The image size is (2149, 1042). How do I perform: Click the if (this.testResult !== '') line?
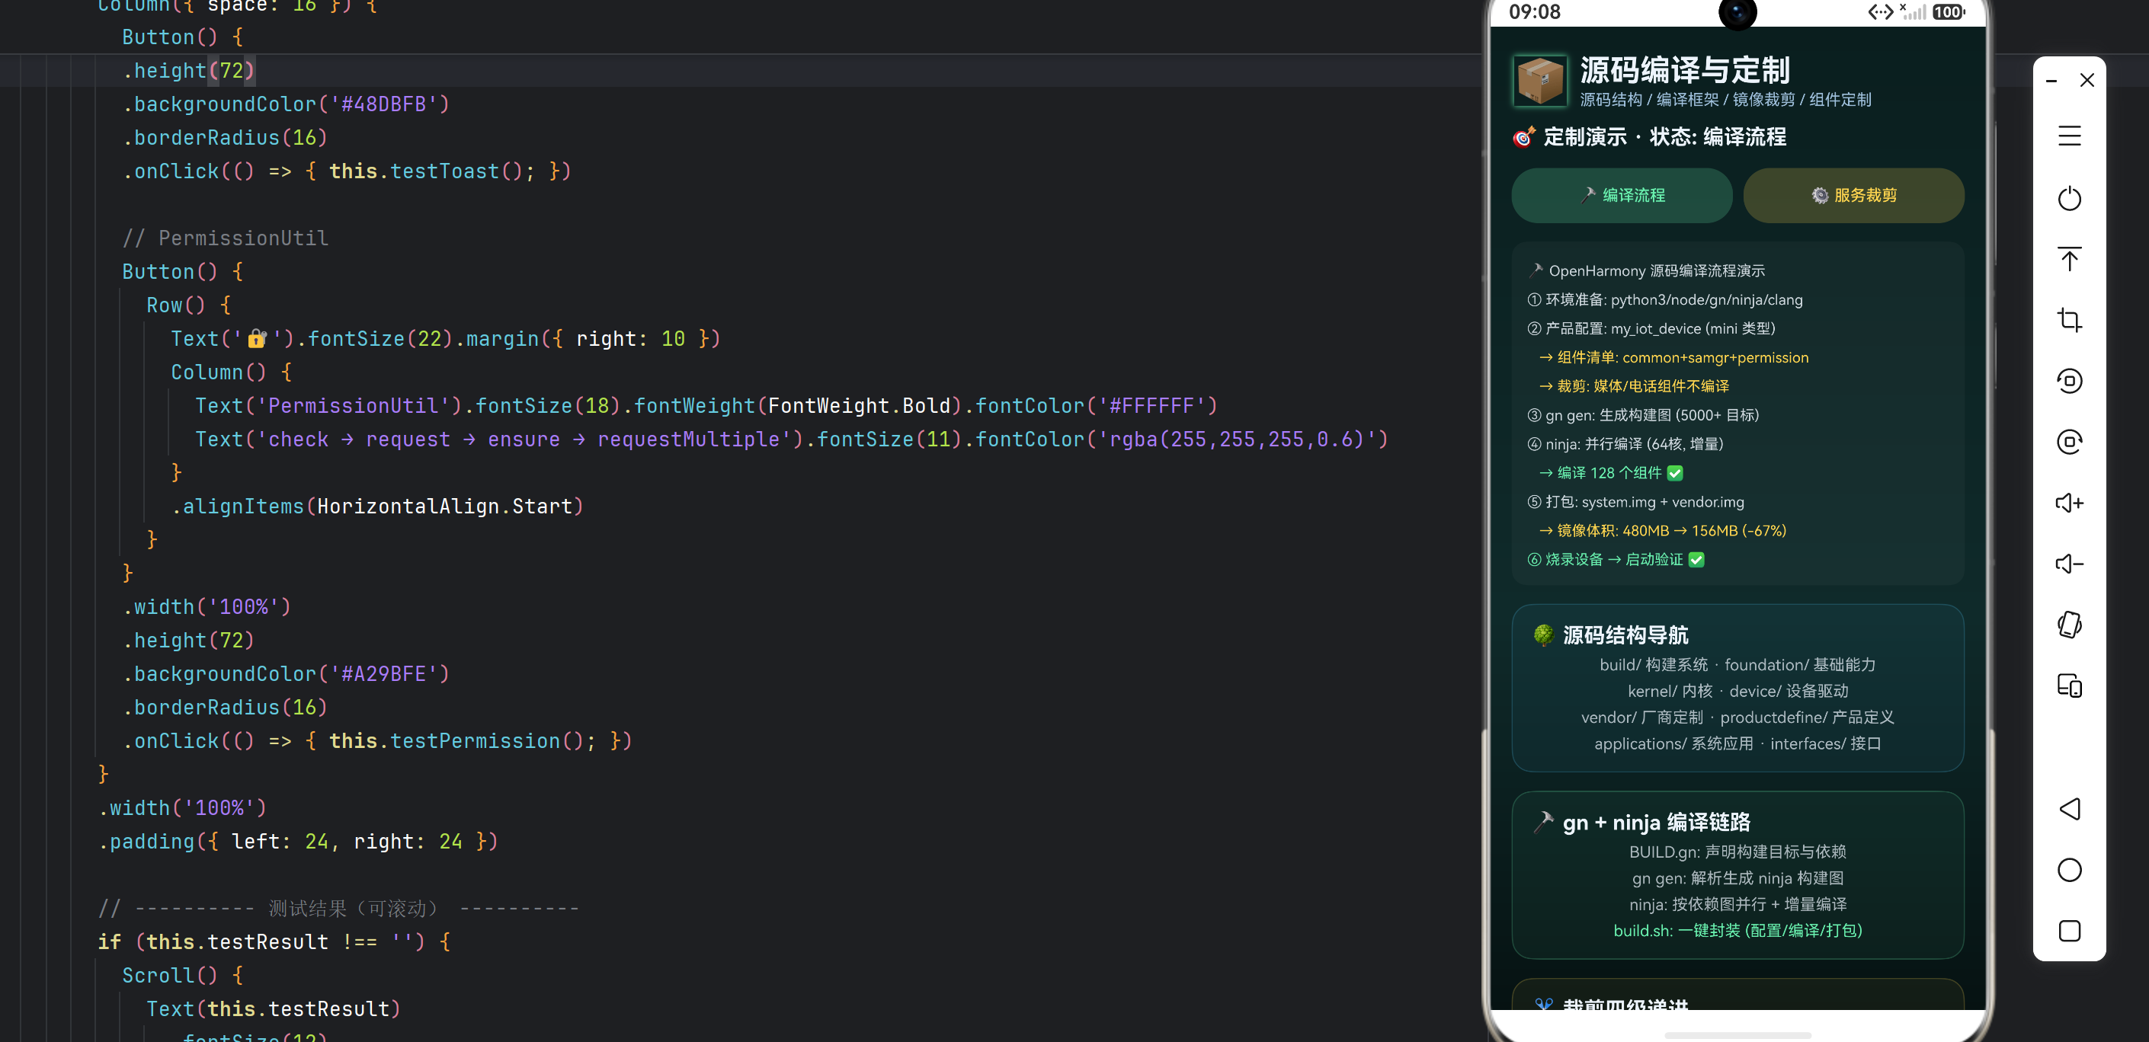point(274,942)
